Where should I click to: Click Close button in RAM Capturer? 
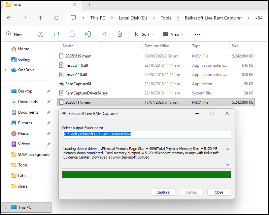pyautogui.click(x=219, y=192)
